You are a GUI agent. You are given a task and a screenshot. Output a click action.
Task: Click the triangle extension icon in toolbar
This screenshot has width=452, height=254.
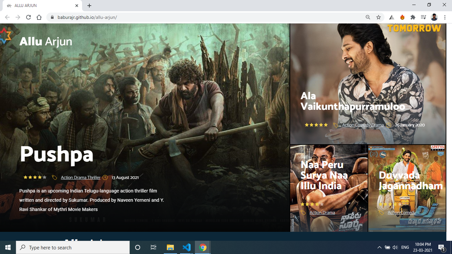(x=392, y=17)
